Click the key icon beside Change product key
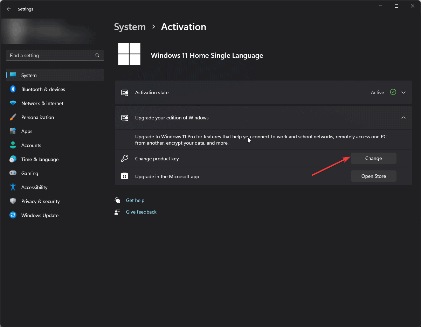 [125, 159]
